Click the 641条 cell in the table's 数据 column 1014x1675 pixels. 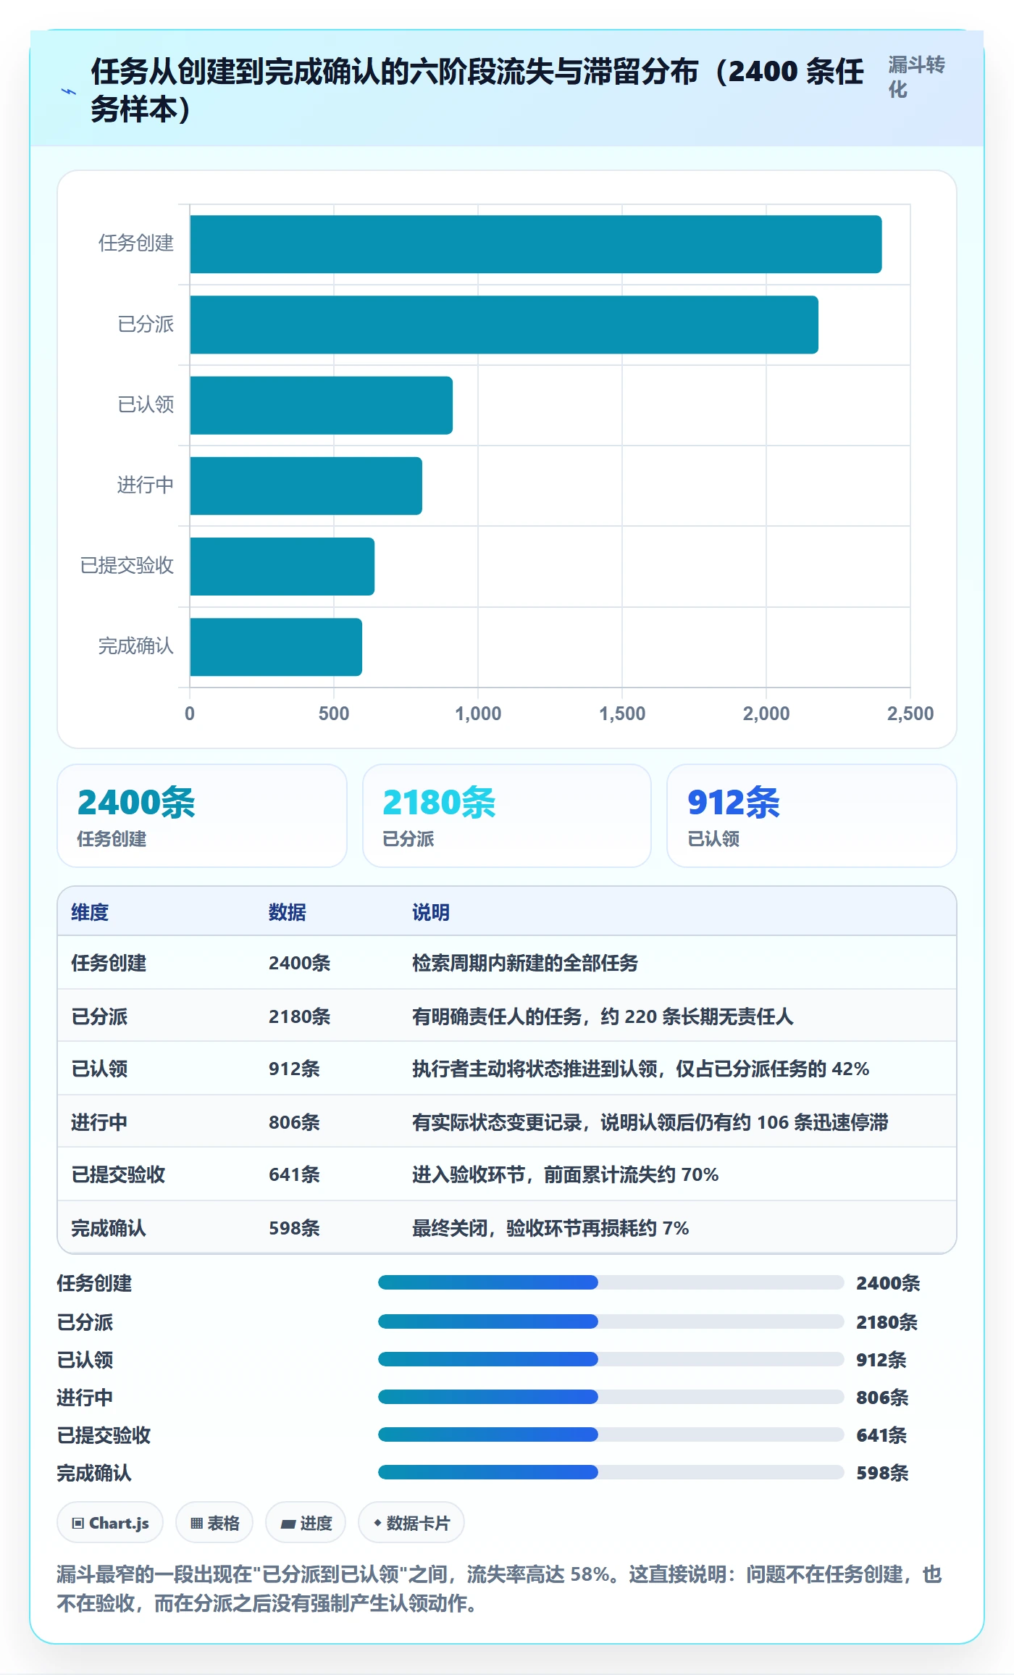coord(294,1174)
